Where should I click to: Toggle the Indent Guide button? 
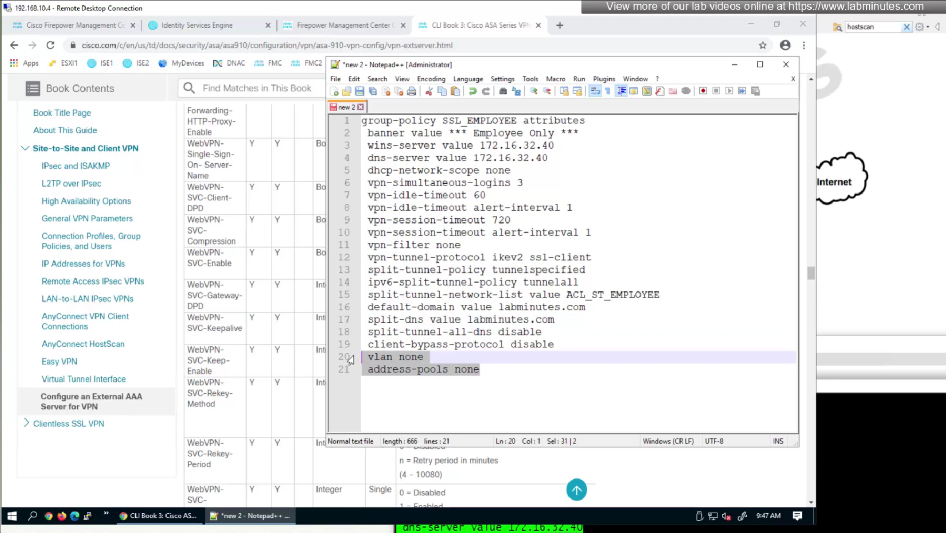[x=621, y=91]
